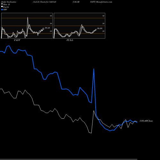Click the blue OBV legend swatch
160x160 pixels.
pyautogui.click(x=2, y=10)
